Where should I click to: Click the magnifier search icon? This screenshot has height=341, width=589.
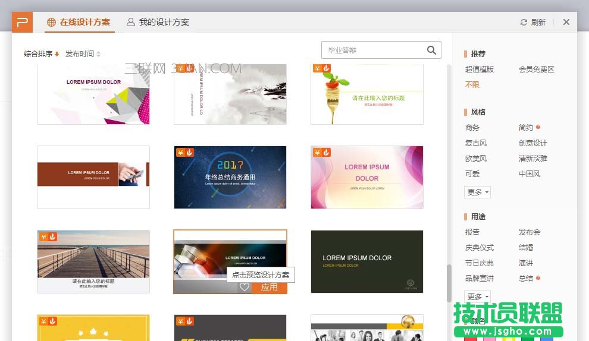pyautogui.click(x=431, y=50)
